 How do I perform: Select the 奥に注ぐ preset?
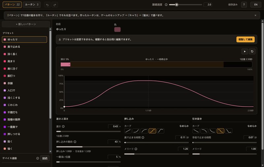[x=24, y=69]
